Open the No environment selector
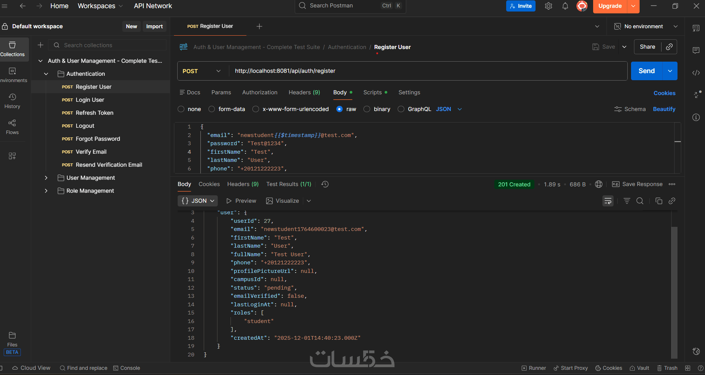This screenshot has width=705, height=375. (646, 26)
